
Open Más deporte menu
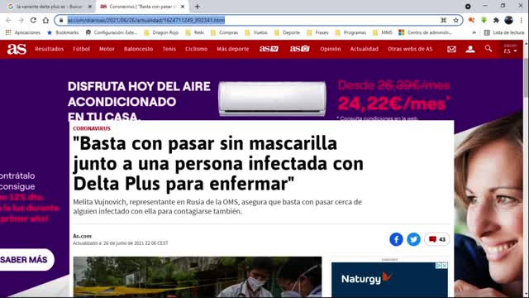click(233, 49)
